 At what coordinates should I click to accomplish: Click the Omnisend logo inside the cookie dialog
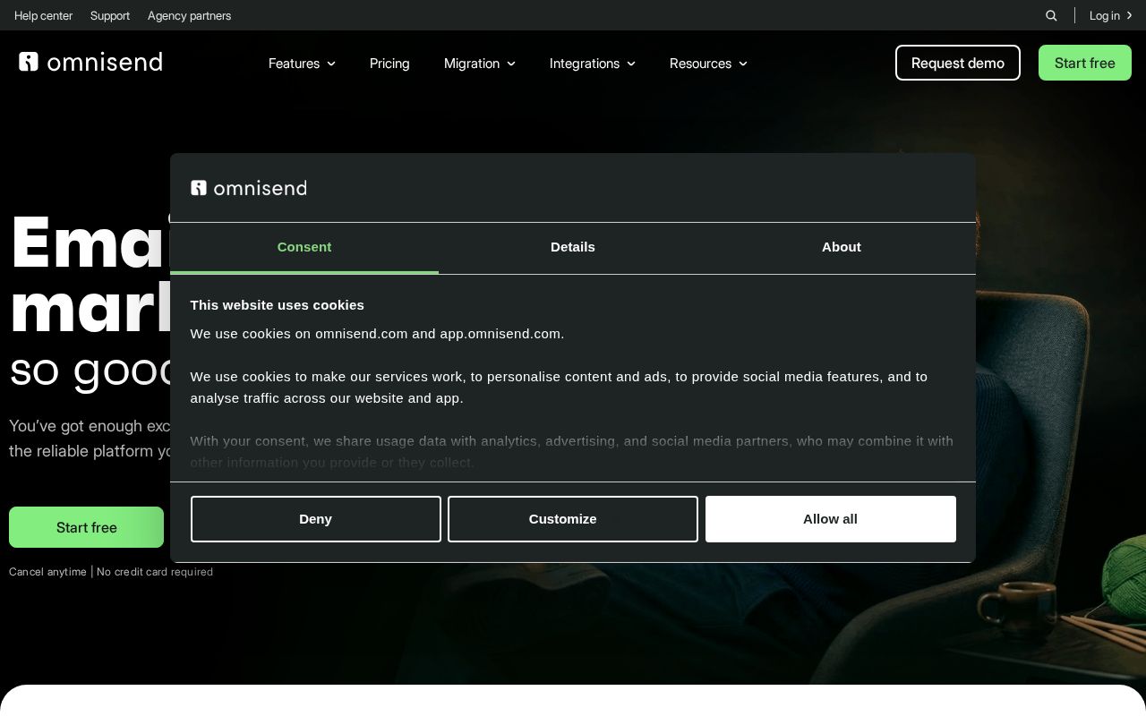click(x=248, y=188)
